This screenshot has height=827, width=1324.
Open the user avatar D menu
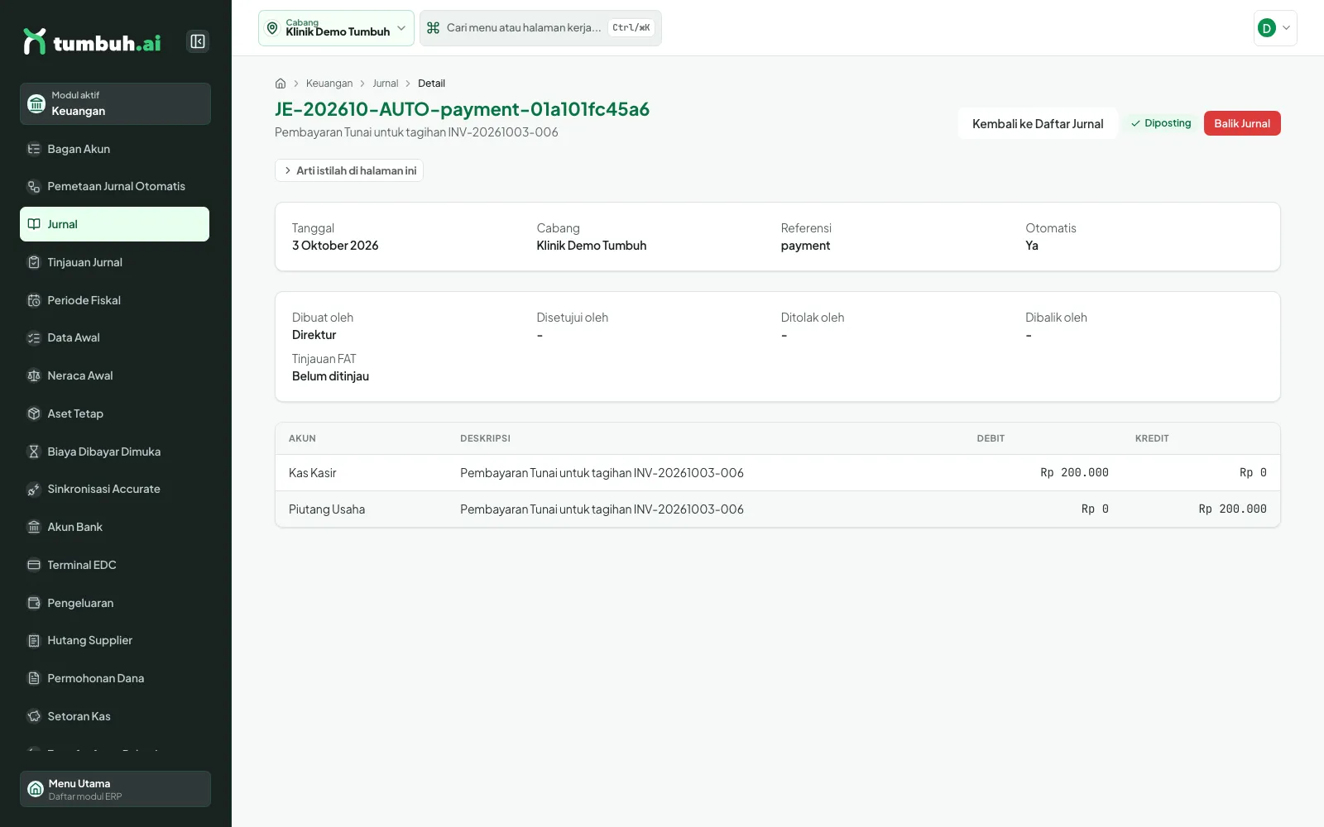(x=1275, y=28)
